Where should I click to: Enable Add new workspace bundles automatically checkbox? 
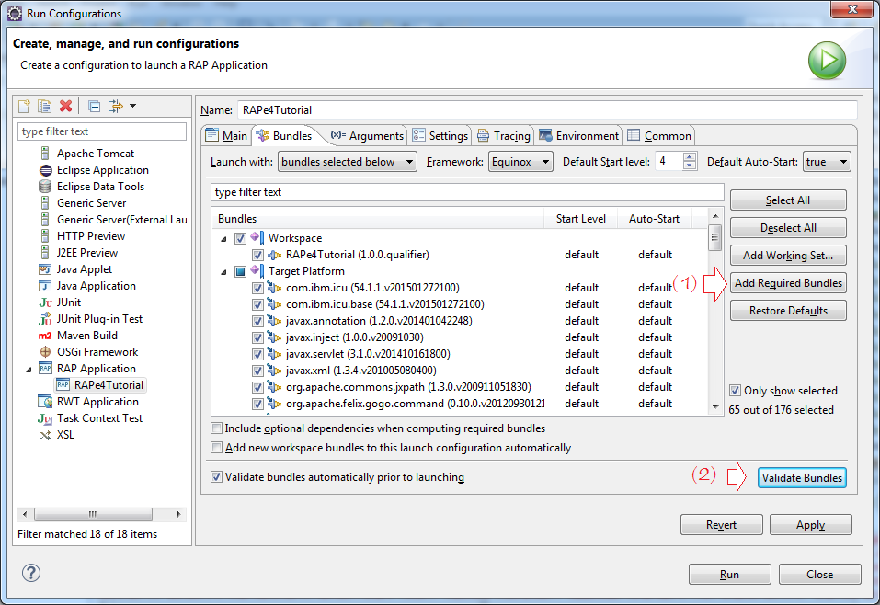point(216,447)
